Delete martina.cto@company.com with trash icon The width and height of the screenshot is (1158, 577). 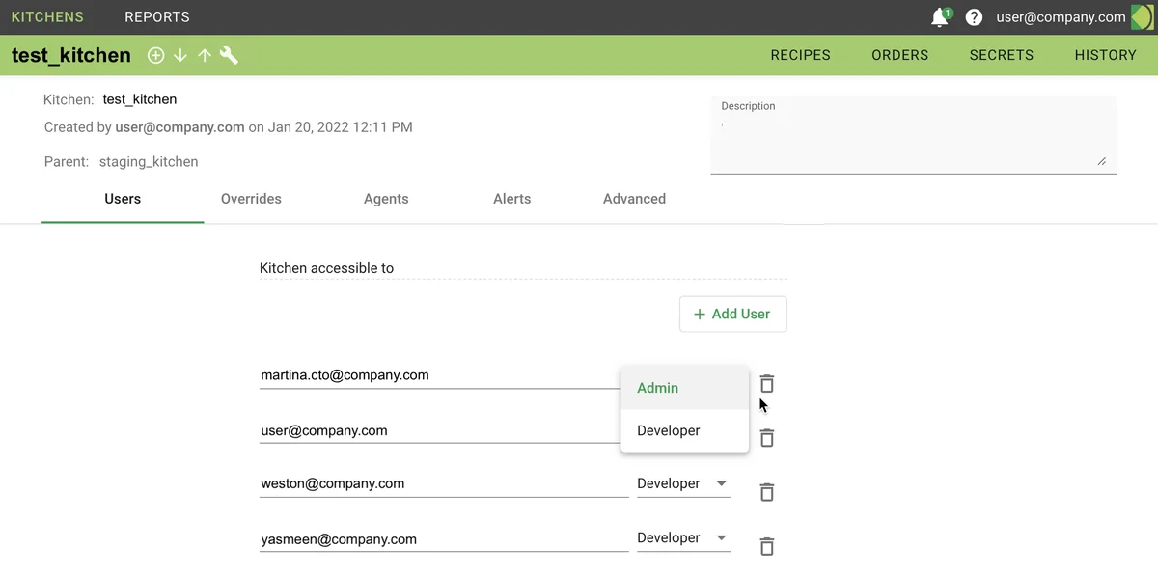point(767,383)
